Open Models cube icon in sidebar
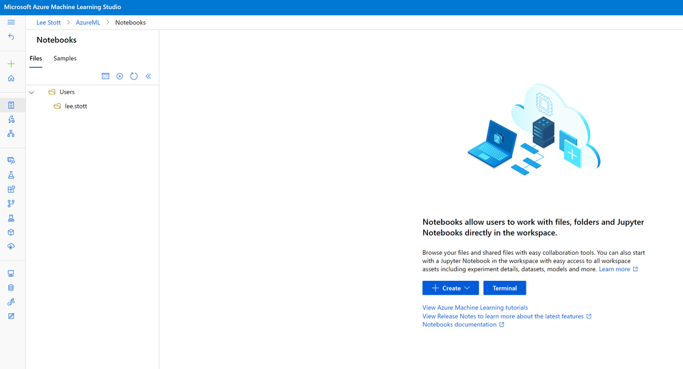Screen dimensions: 683x369 click(11, 232)
